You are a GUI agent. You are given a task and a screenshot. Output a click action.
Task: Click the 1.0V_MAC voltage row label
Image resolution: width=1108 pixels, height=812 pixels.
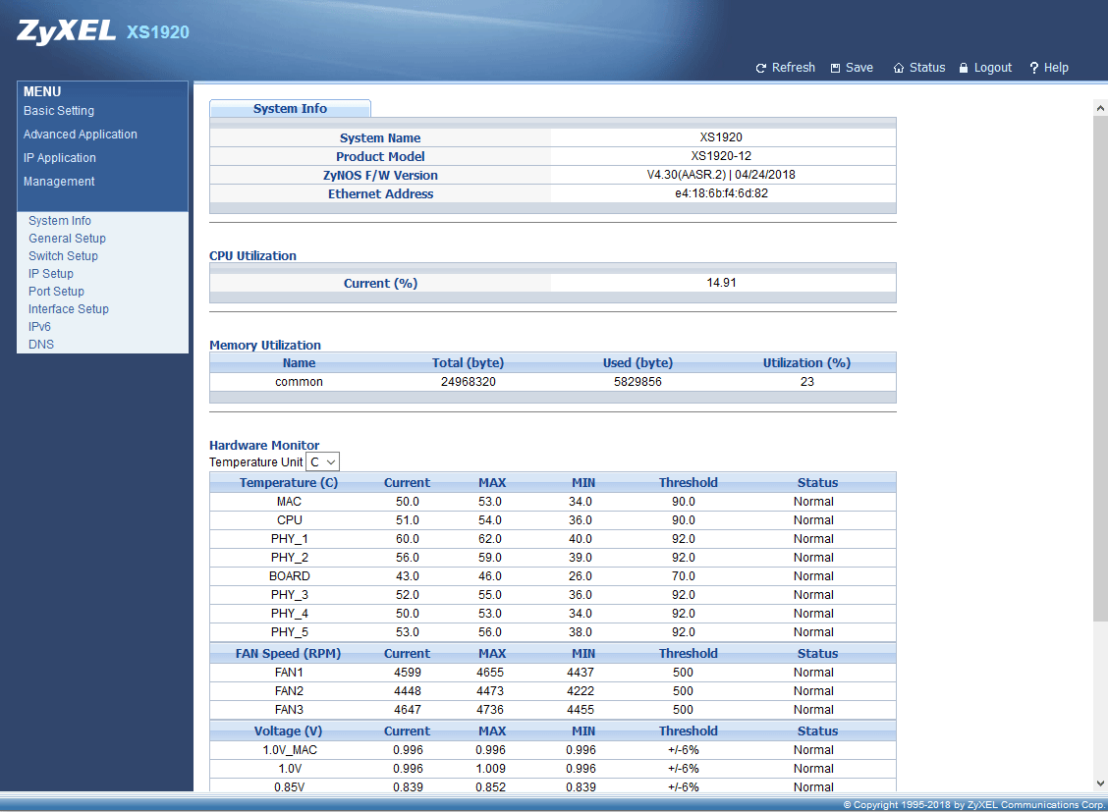tap(290, 750)
